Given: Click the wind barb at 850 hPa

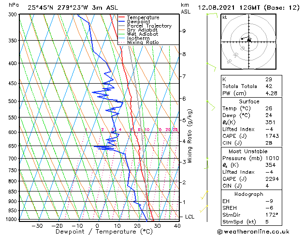Looking at the screenshot, I should click(x=204, y=195).
